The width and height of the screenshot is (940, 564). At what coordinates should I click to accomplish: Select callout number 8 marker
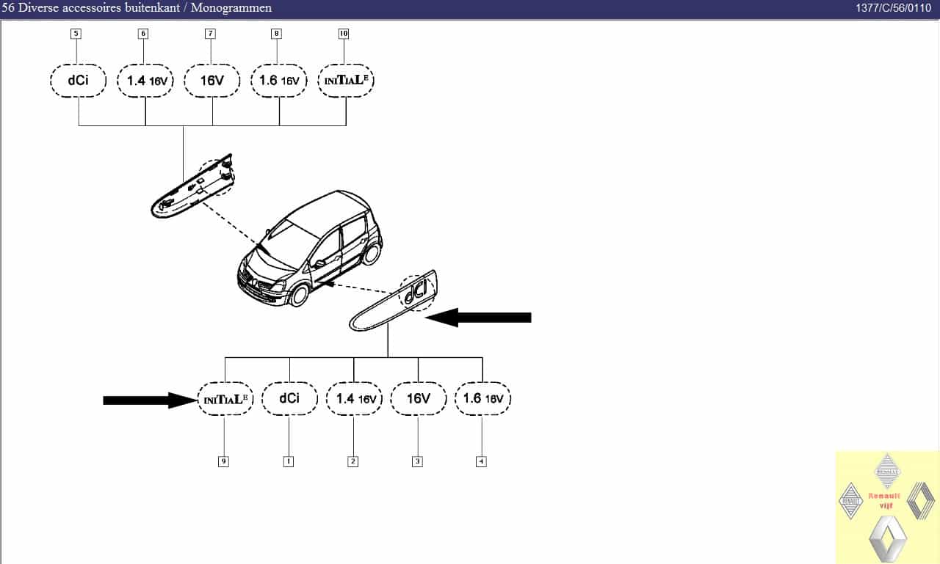click(x=276, y=33)
